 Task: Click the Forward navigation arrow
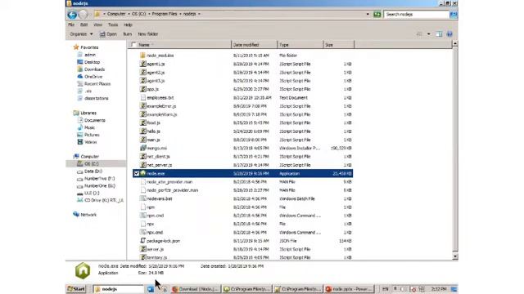pos(83,15)
